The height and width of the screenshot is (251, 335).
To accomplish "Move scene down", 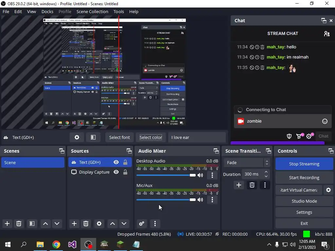I will [x=57, y=224].
